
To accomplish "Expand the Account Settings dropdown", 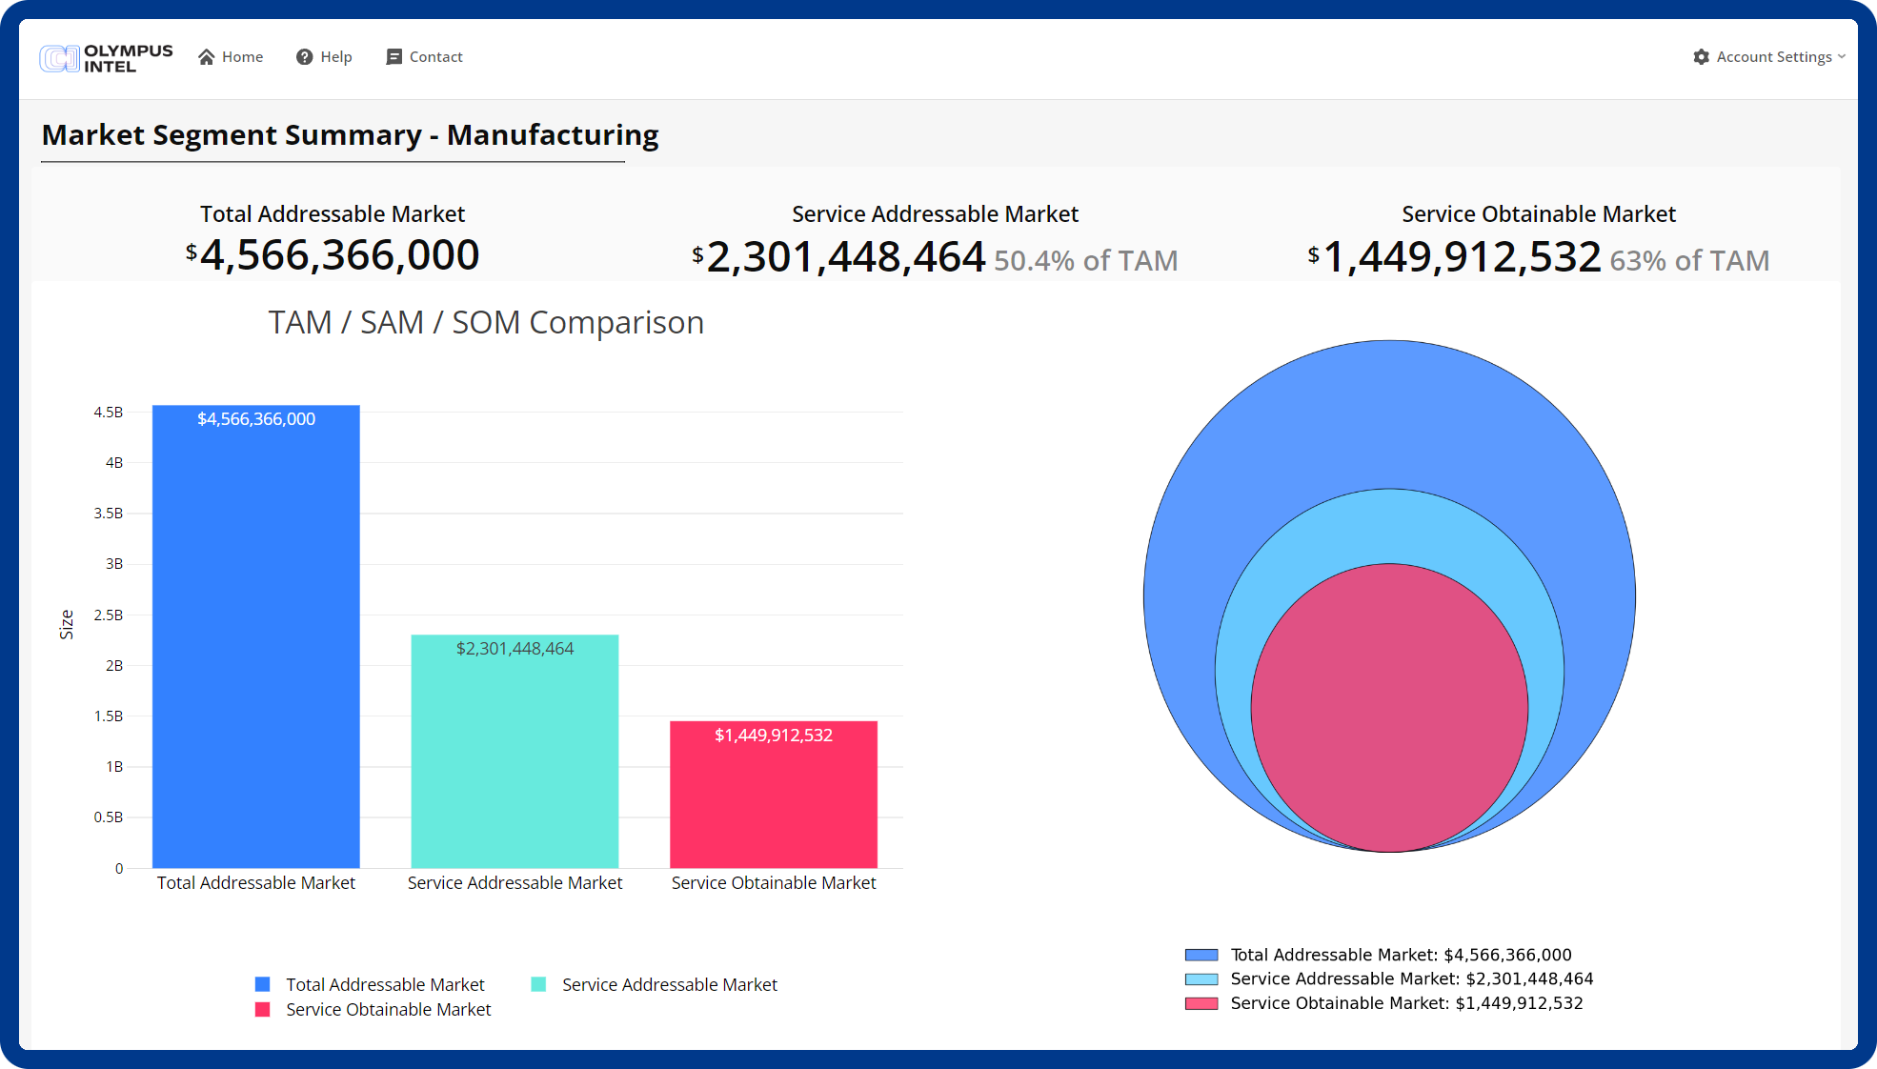I will coord(1769,57).
